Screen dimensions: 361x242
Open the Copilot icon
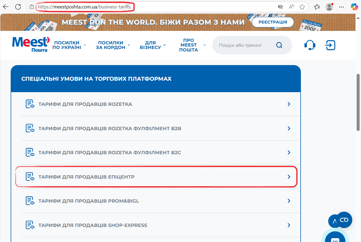point(354,7)
